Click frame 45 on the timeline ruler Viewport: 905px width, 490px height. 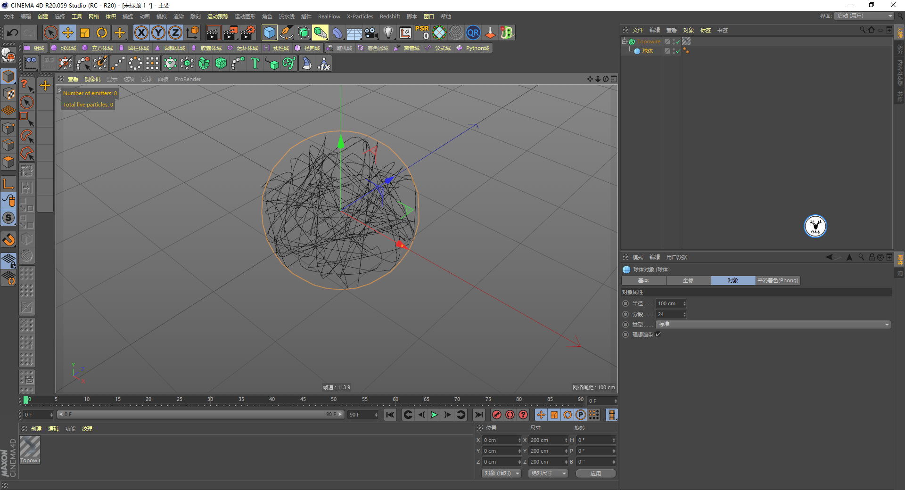303,399
